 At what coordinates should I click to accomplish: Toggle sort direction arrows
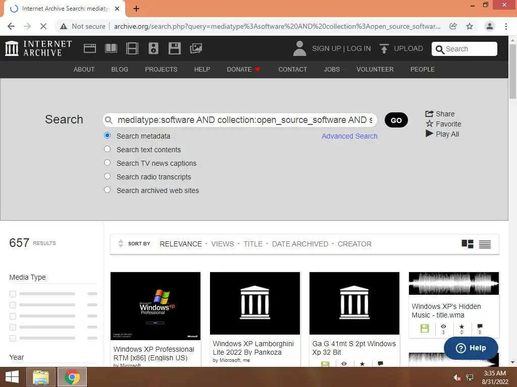(x=121, y=243)
